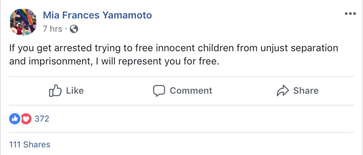
Task: Click the blue like reaction badge
Action: (x=15, y=119)
